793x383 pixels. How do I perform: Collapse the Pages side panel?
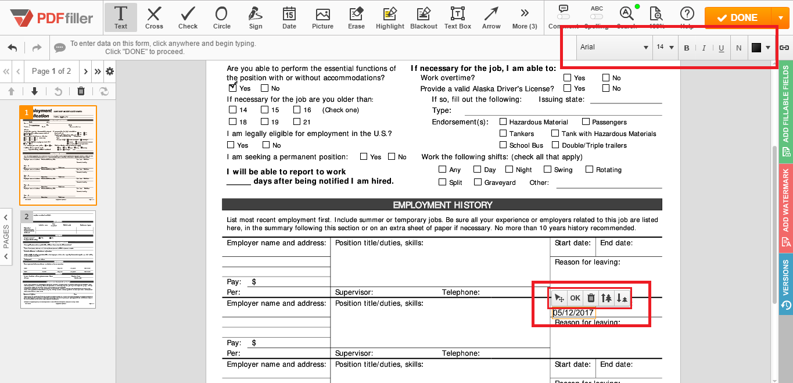coord(6,237)
